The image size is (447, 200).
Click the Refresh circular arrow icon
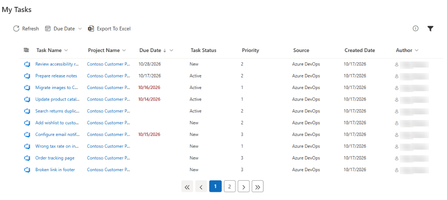coord(16,28)
